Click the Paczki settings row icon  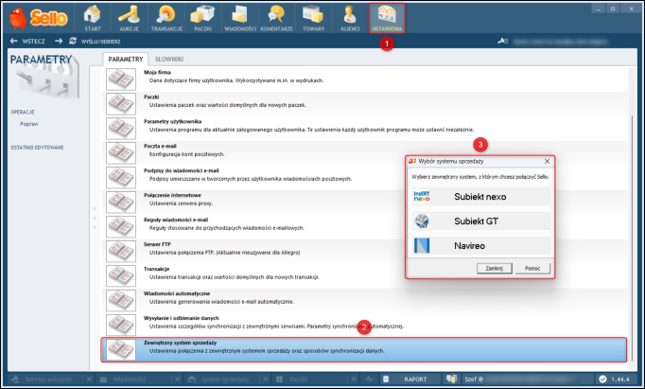(120, 104)
